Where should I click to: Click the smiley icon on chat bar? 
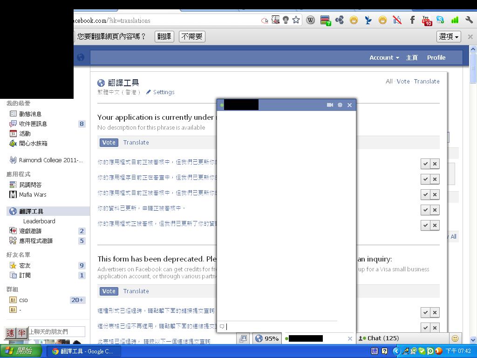click(x=455, y=338)
